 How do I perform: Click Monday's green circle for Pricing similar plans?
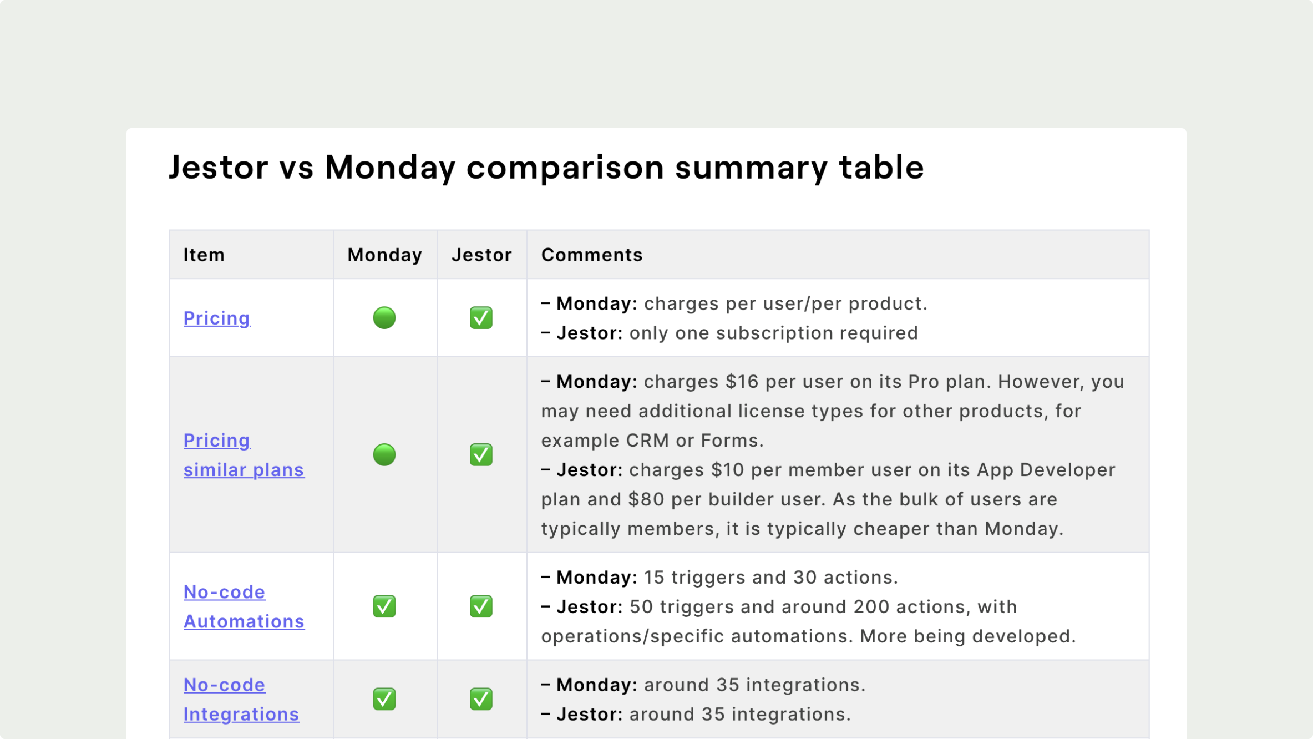point(384,455)
